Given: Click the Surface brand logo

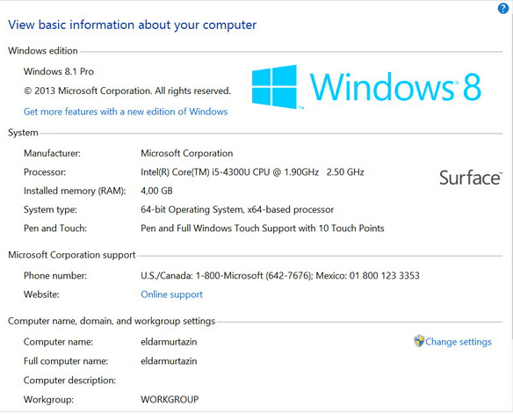Looking at the screenshot, I should pos(471,178).
